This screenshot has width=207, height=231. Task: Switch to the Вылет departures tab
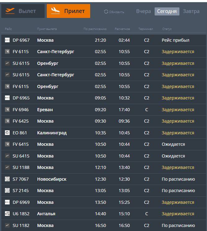pos(23,11)
